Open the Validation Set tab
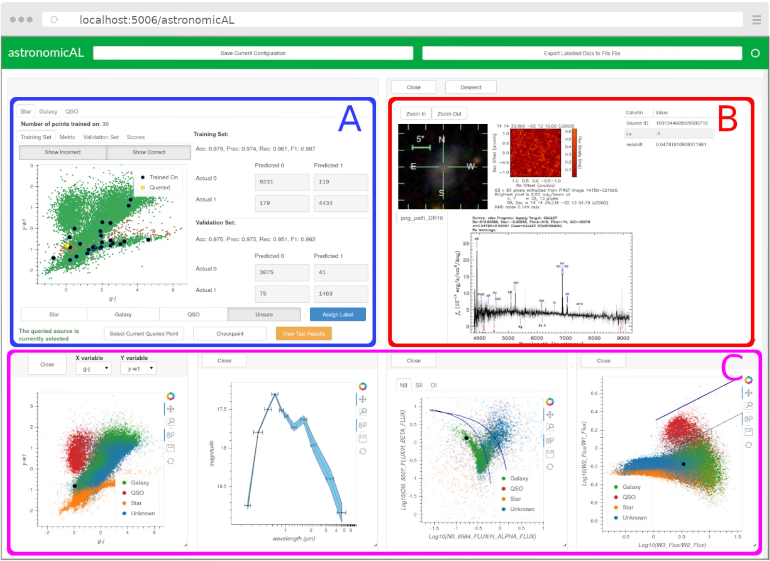Screen dimensions: 770x561 pyautogui.click(x=101, y=137)
